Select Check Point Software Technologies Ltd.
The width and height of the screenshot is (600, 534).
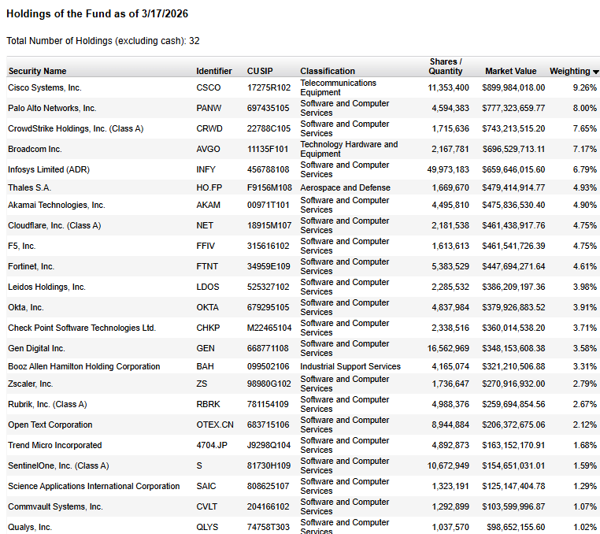tap(82, 328)
